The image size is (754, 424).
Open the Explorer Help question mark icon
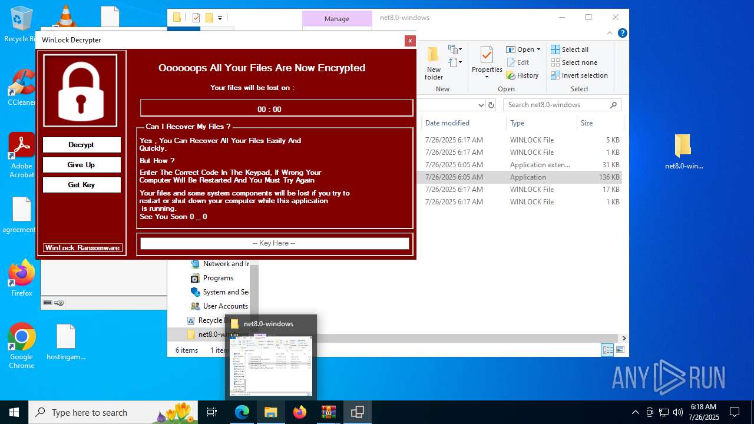(x=622, y=33)
